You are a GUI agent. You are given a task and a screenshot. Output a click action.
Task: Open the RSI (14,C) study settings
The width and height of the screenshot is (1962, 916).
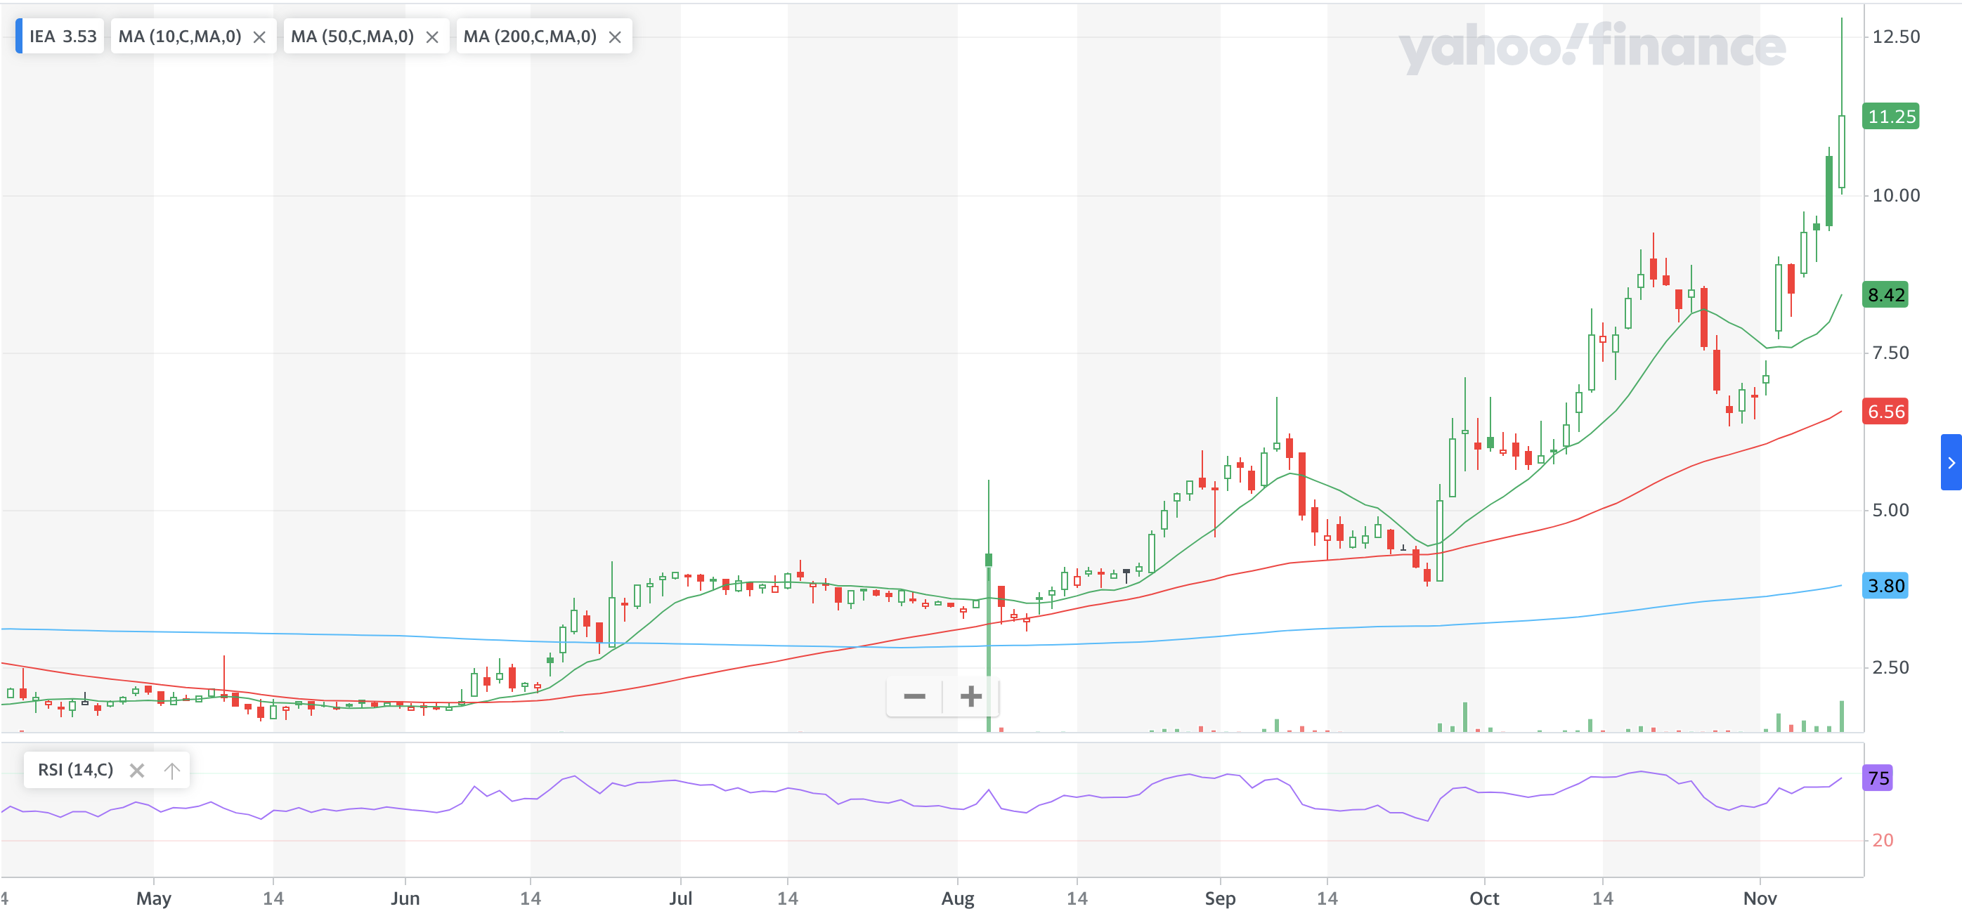(x=75, y=770)
